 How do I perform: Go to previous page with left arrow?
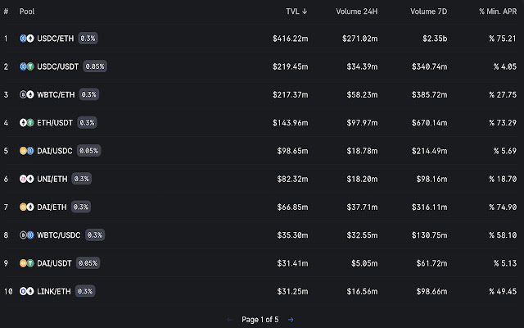229,319
